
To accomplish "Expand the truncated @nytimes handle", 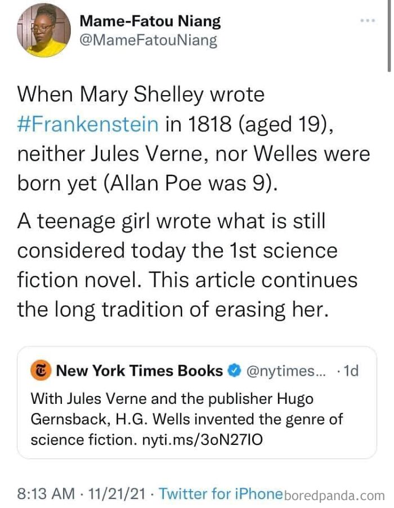I will click(x=287, y=371).
